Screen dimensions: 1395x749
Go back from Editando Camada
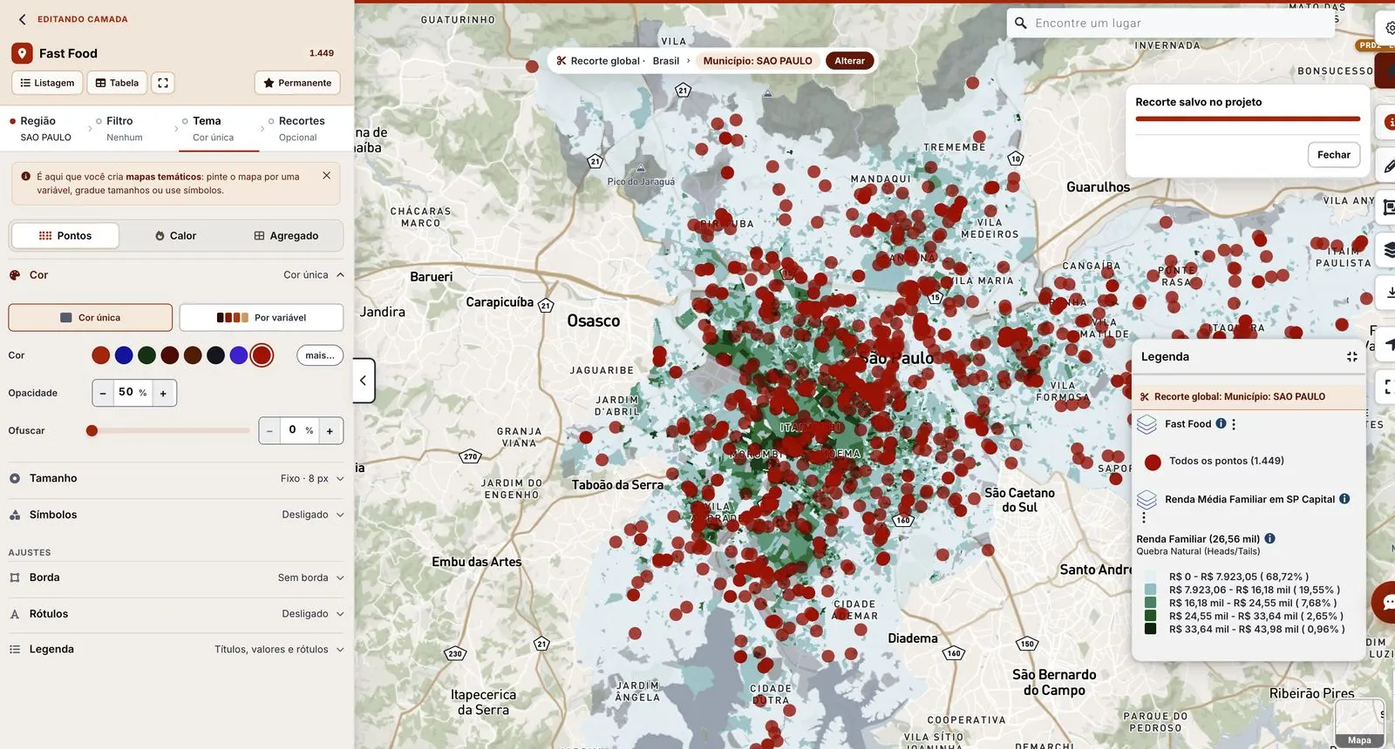23,19
